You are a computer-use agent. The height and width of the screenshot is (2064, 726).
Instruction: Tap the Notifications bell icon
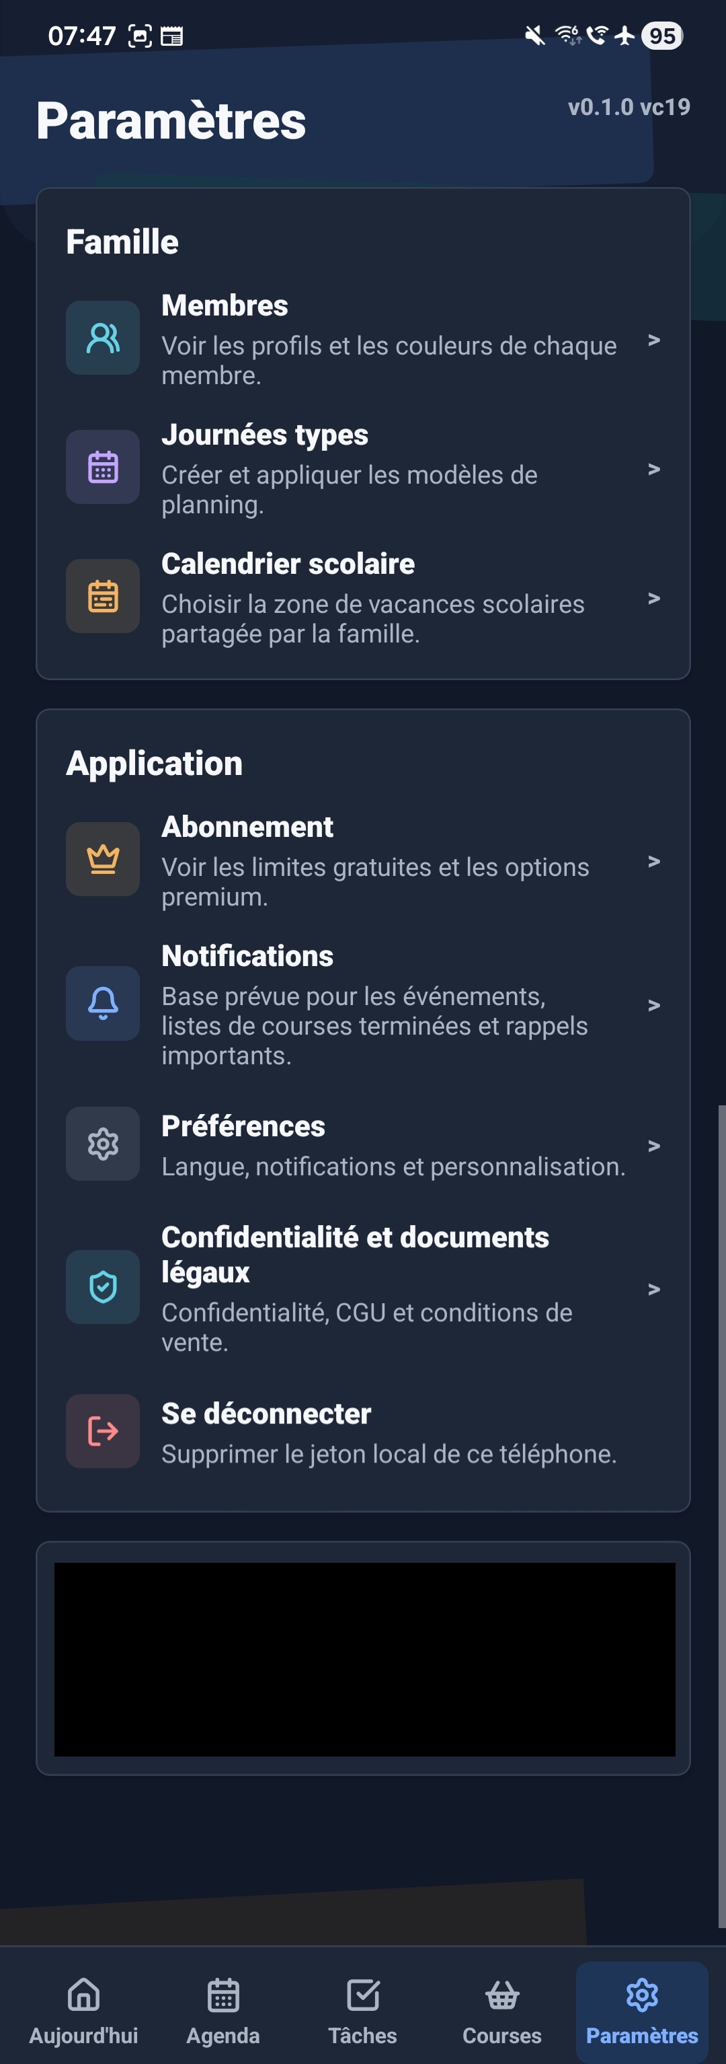[x=102, y=1003]
